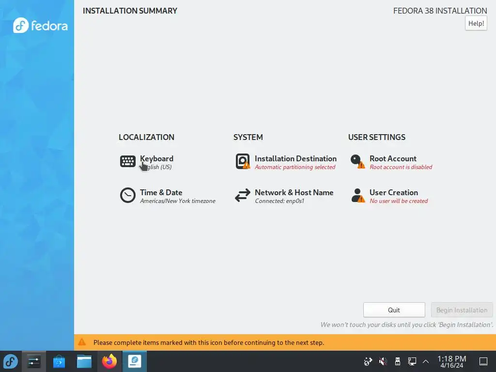Image resolution: width=496 pixels, height=372 pixels.
Task: Open the Keyboard layout settings icon
Action: coord(128,161)
